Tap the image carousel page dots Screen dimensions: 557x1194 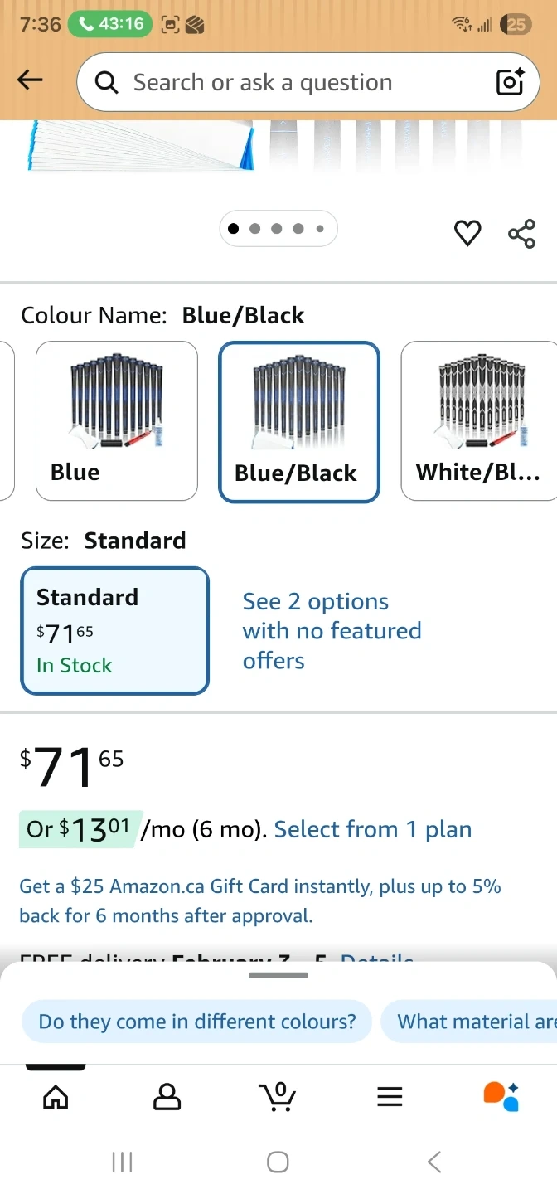pos(278,229)
